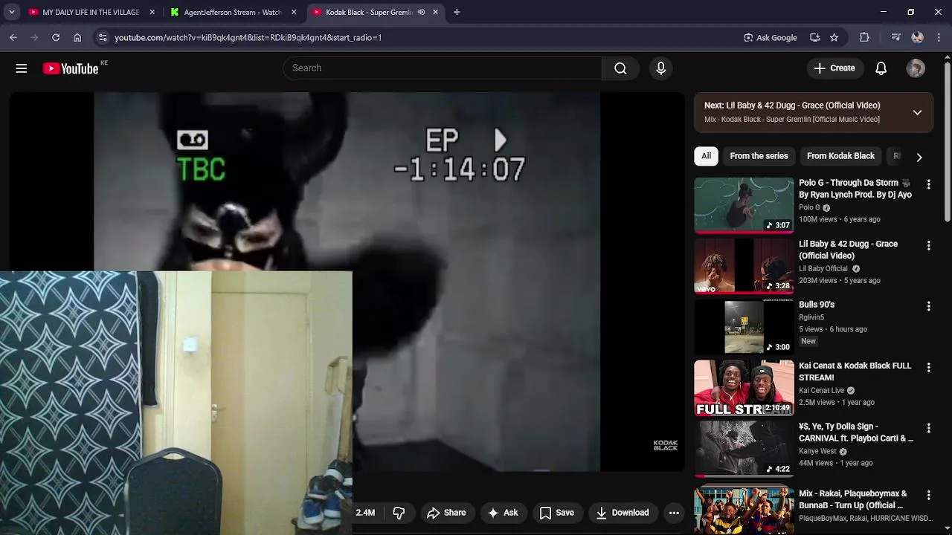
Task: Select the From the series chip
Action: coord(759,156)
